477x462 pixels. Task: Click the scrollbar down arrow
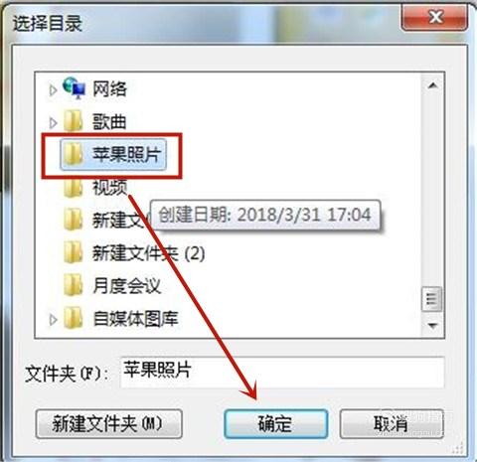click(432, 325)
